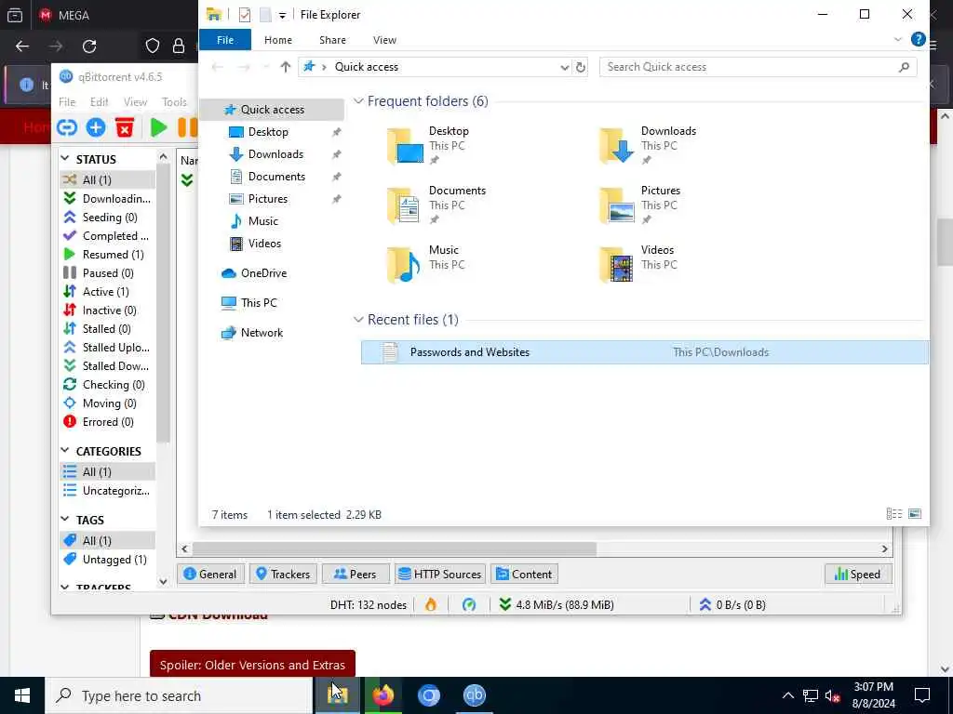Open Share ribbon tab in File Explorer
953x714 pixels.
coord(332,40)
